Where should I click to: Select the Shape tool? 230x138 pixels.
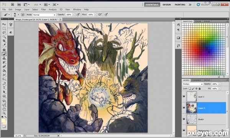pos(4,96)
